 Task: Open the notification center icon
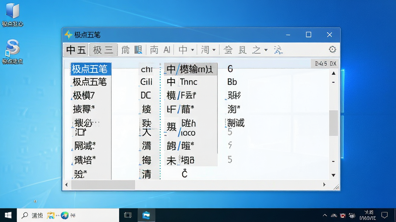click(x=384, y=215)
